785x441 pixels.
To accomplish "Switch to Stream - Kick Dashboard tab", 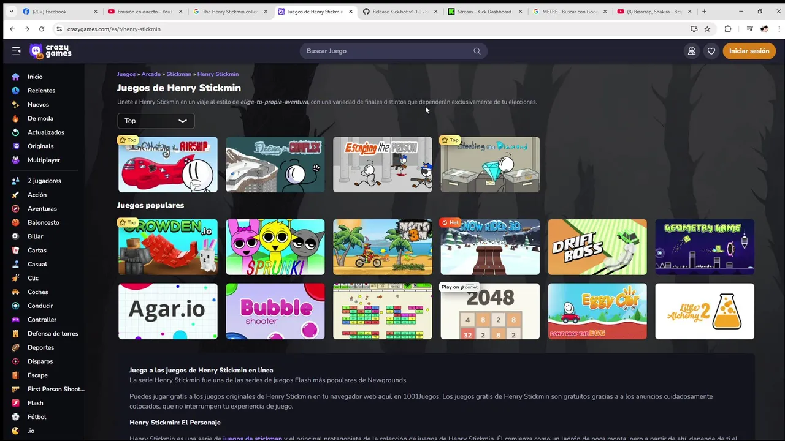I will 484,12.
